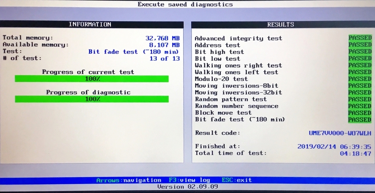Viewport: 375px width, 193px height.
Task: Select the 'Bit low test' row
Action: click(x=283, y=59)
